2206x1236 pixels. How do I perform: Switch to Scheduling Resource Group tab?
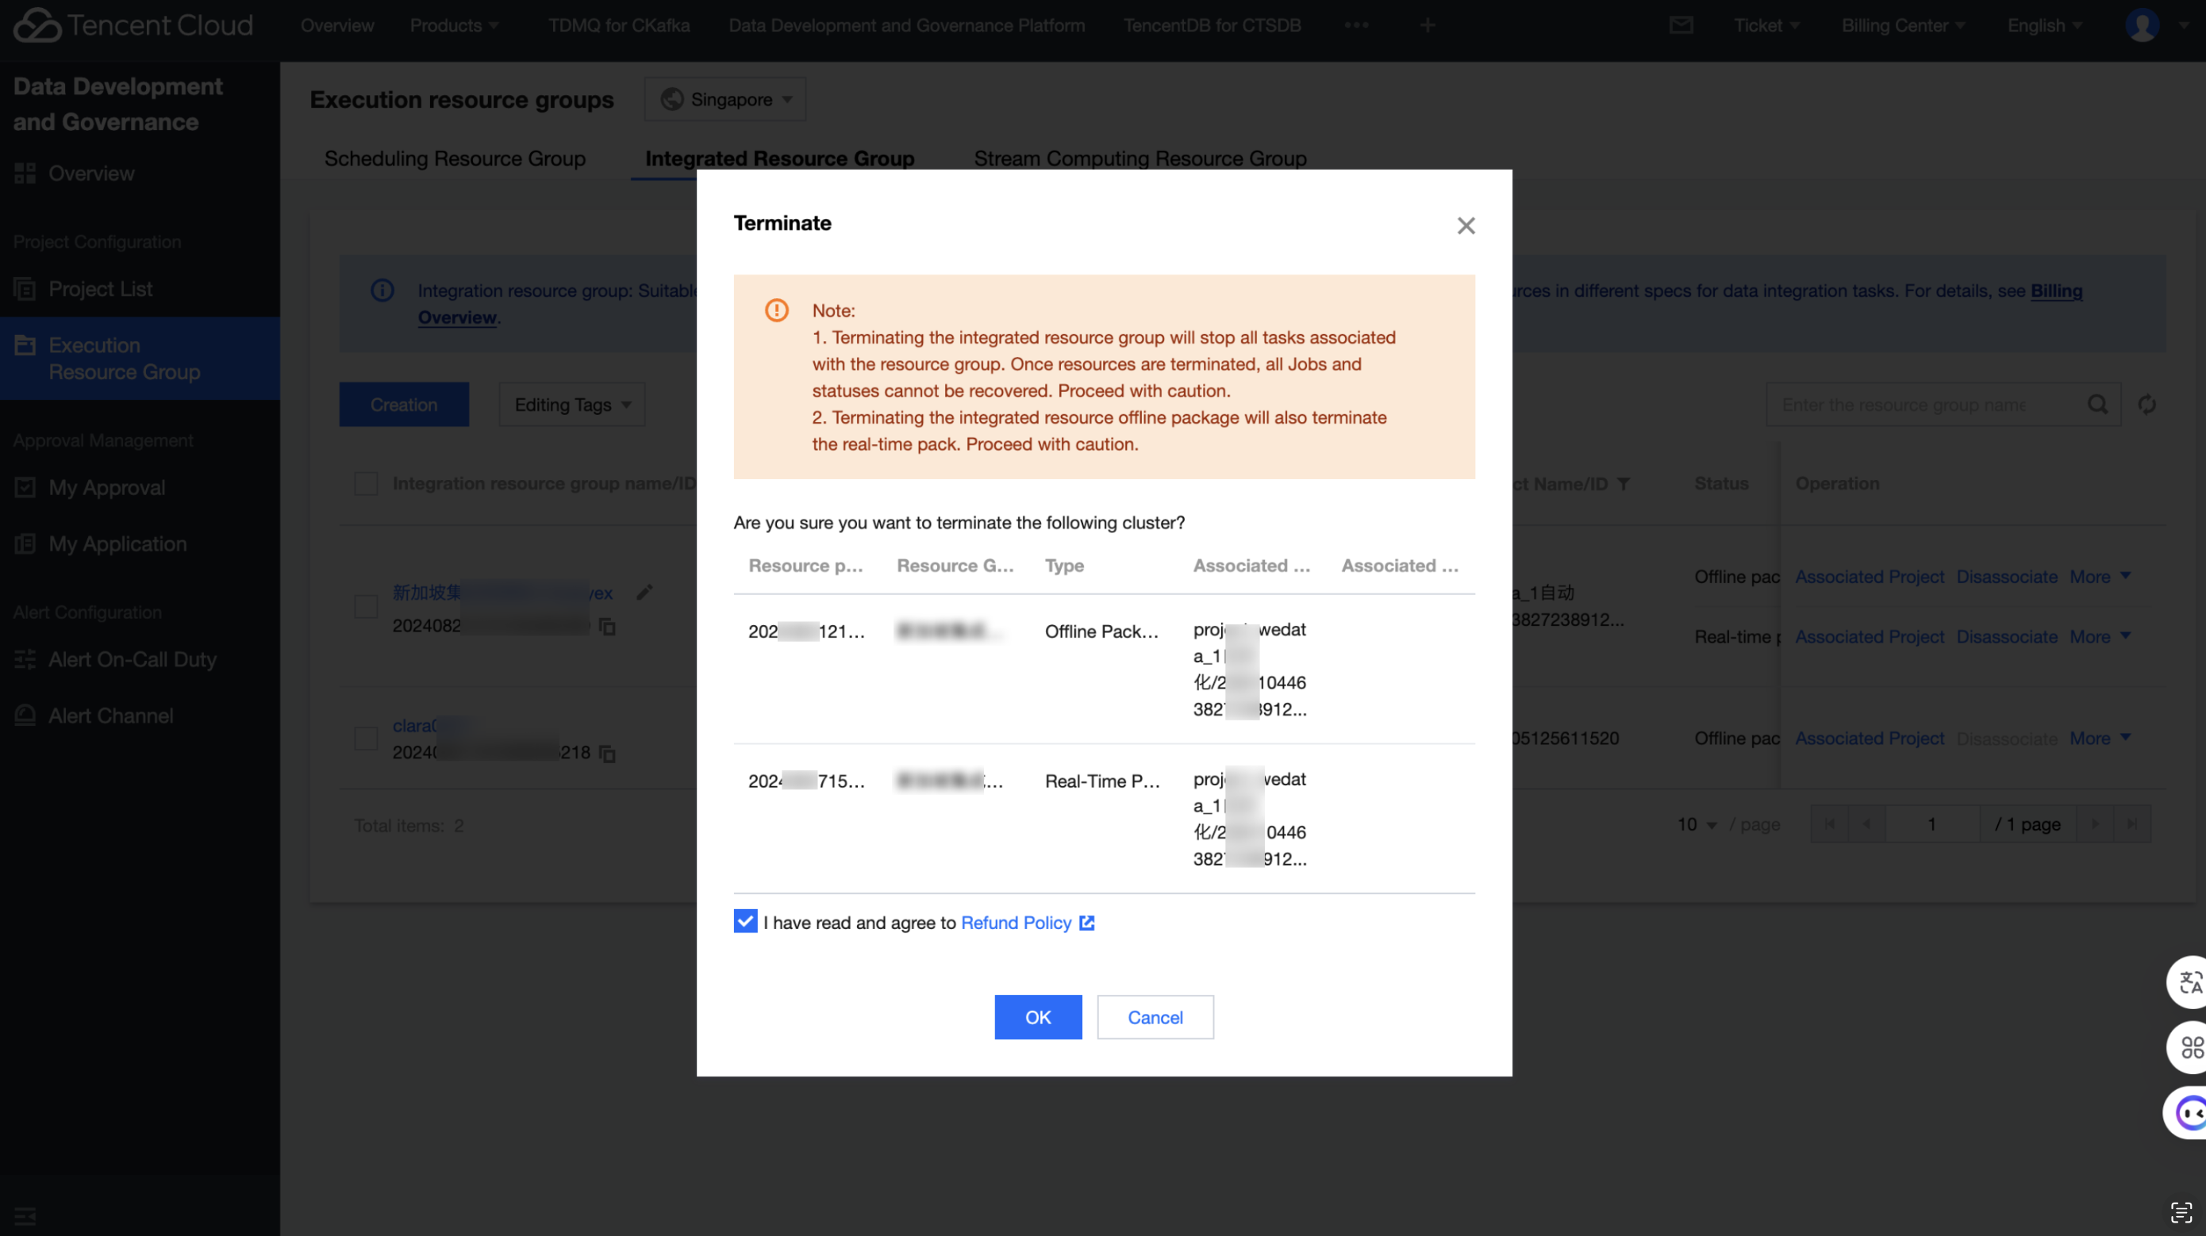[455, 159]
